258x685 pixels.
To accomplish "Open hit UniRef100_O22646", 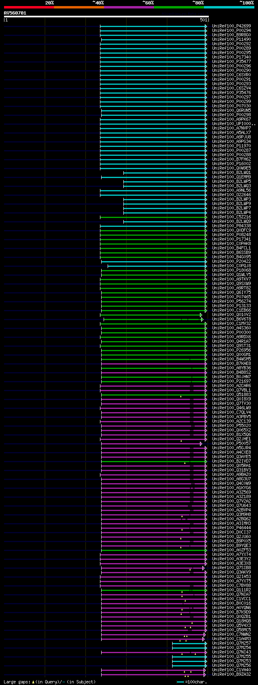I will [x=231, y=195].
